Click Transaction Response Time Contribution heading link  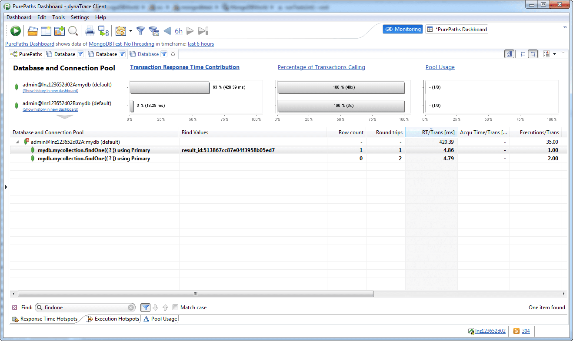pyautogui.click(x=185, y=67)
